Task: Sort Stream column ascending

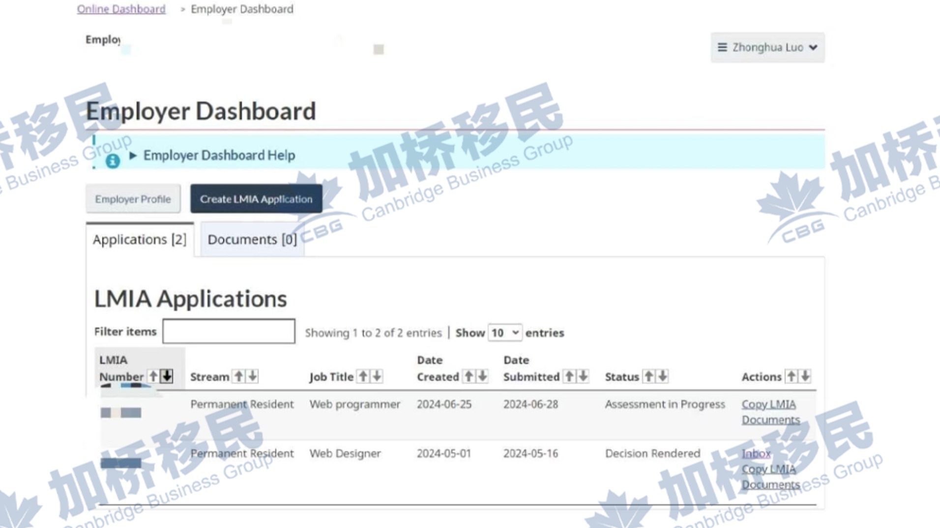Action: click(x=239, y=376)
